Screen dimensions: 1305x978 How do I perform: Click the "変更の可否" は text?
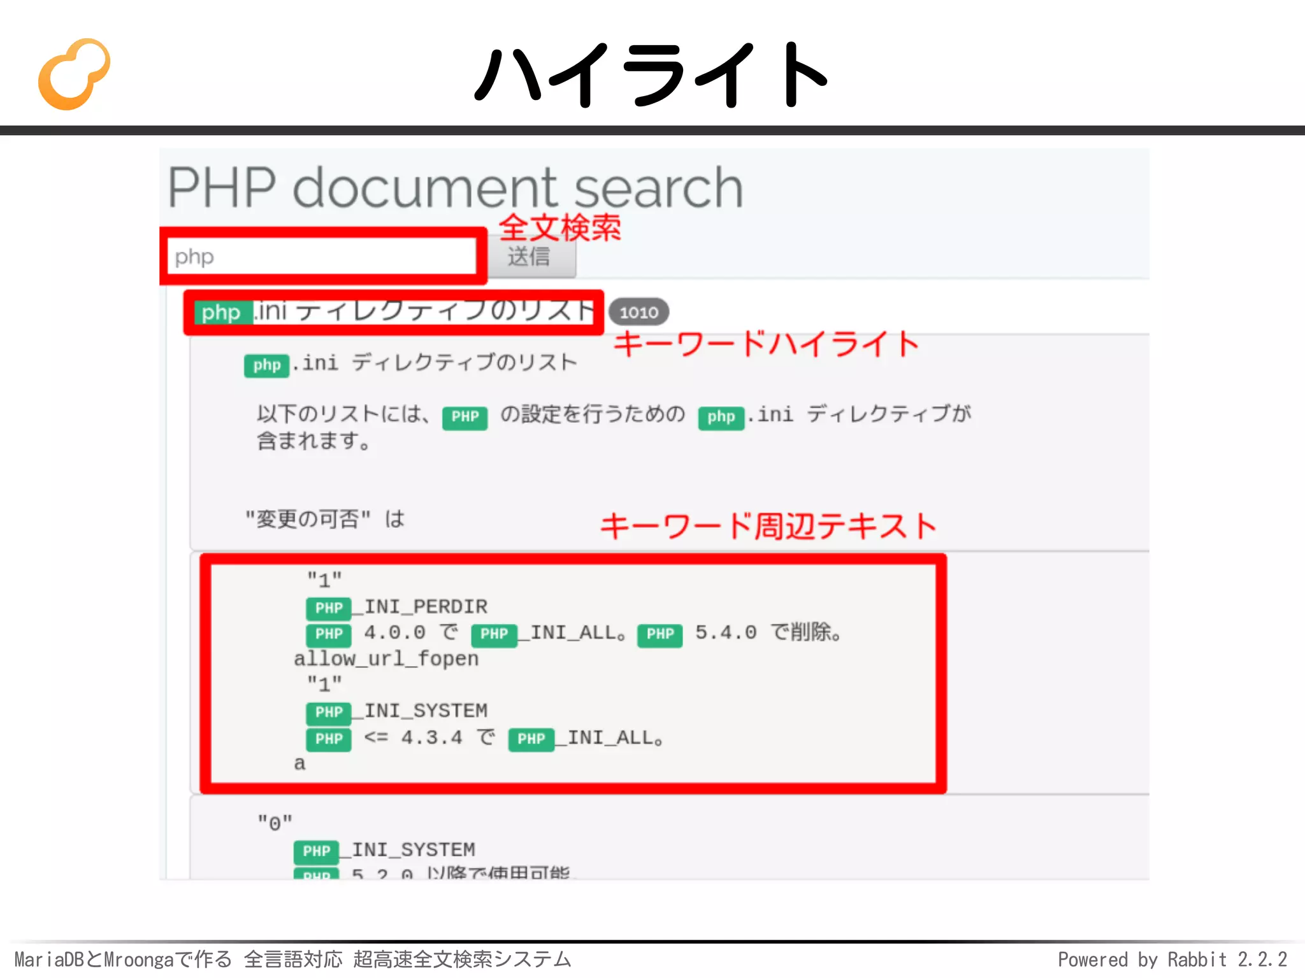pyautogui.click(x=325, y=519)
